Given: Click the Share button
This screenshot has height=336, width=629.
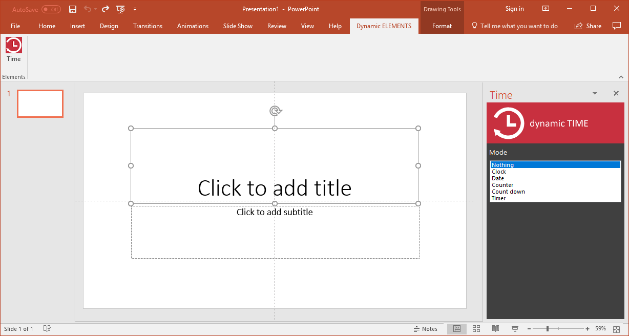Looking at the screenshot, I should click(x=588, y=26).
